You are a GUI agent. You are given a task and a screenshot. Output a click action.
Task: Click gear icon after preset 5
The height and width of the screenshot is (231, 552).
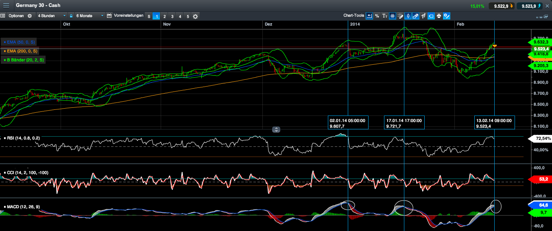pos(195,16)
